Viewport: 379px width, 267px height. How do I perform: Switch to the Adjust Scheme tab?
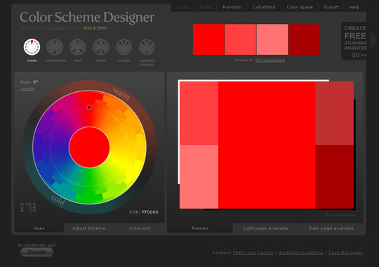click(88, 228)
